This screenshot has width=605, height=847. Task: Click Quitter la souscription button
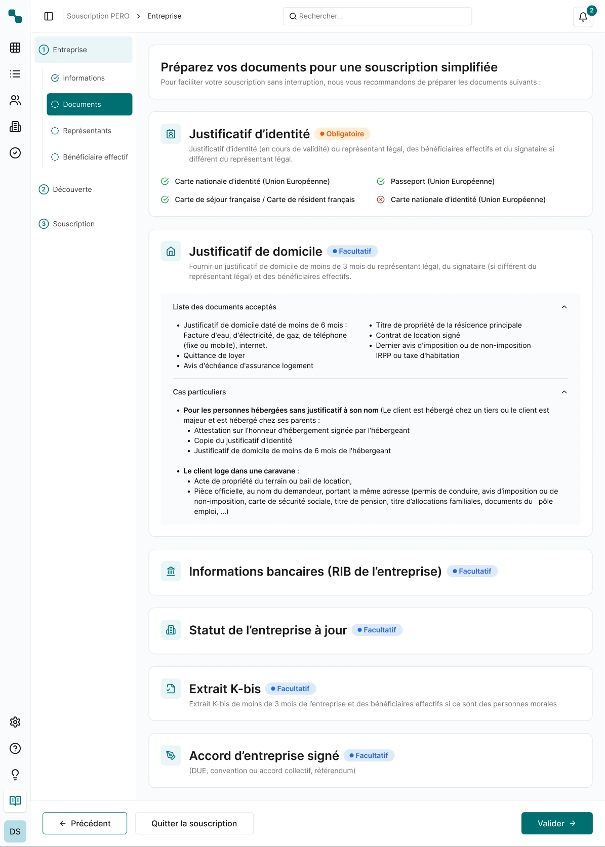pyautogui.click(x=194, y=823)
